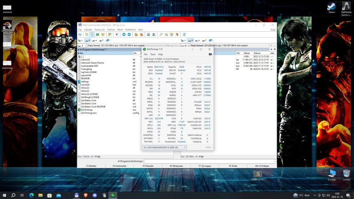Sort right panel by Dátum column header
This screenshot has height=199, width=354.
pyautogui.click(x=257, y=53)
